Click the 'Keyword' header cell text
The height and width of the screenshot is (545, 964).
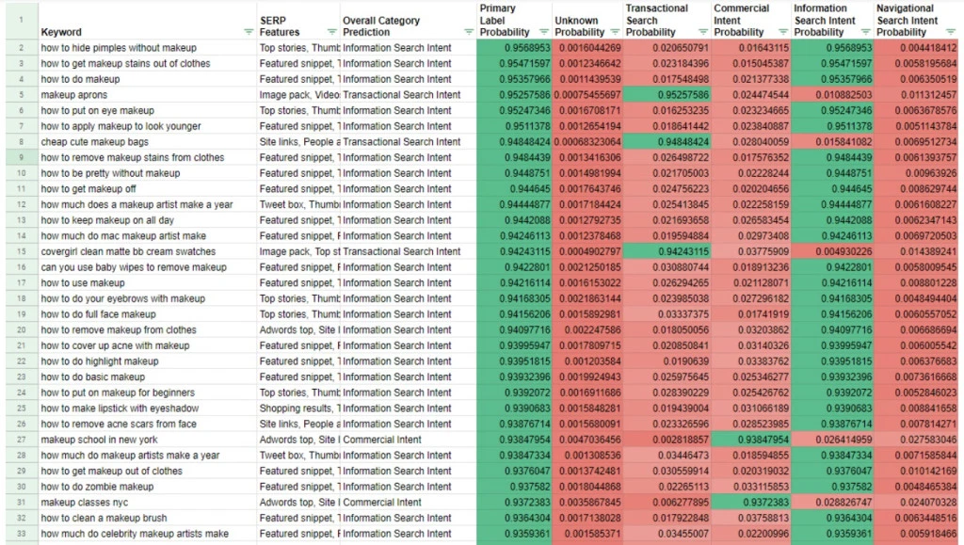61,32
